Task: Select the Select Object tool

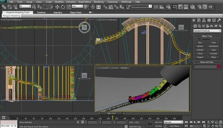Action: (x=34, y=7)
